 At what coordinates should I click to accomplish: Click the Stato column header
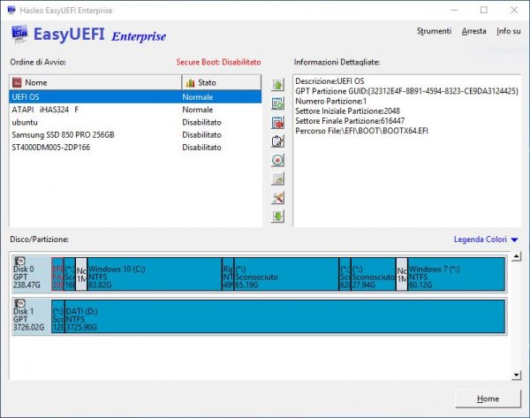click(222, 82)
